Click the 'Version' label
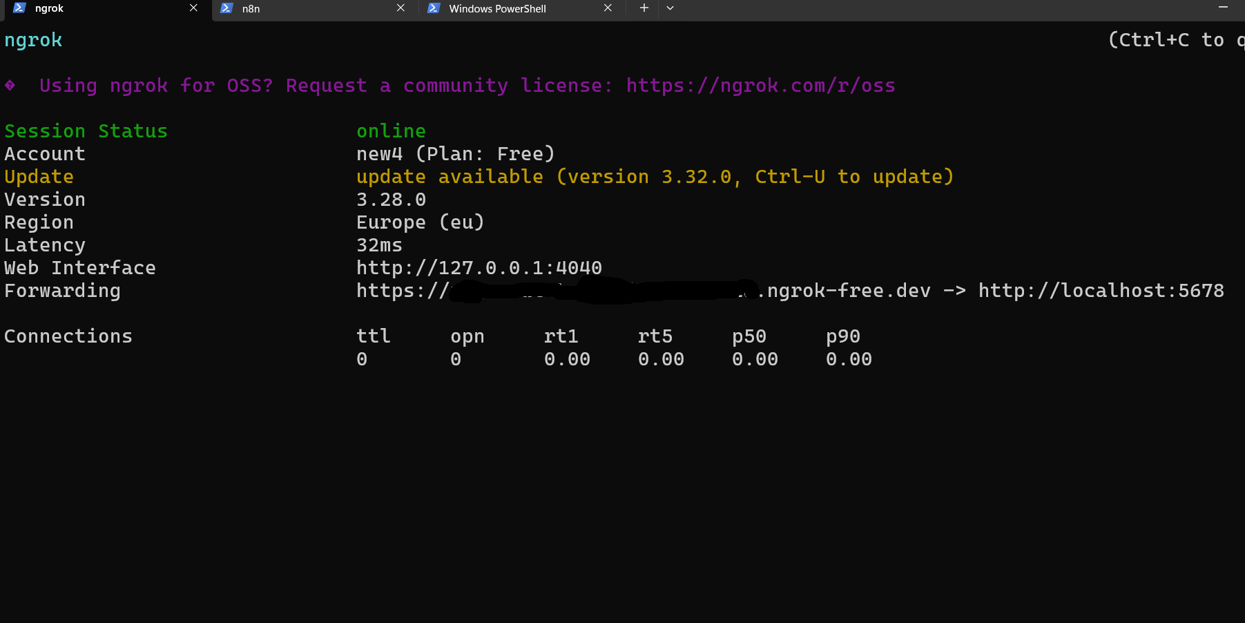This screenshot has width=1245, height=623. (45, 200)
